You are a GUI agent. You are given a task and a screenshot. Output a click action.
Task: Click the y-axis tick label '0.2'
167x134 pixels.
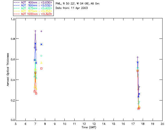click(13, 100)
